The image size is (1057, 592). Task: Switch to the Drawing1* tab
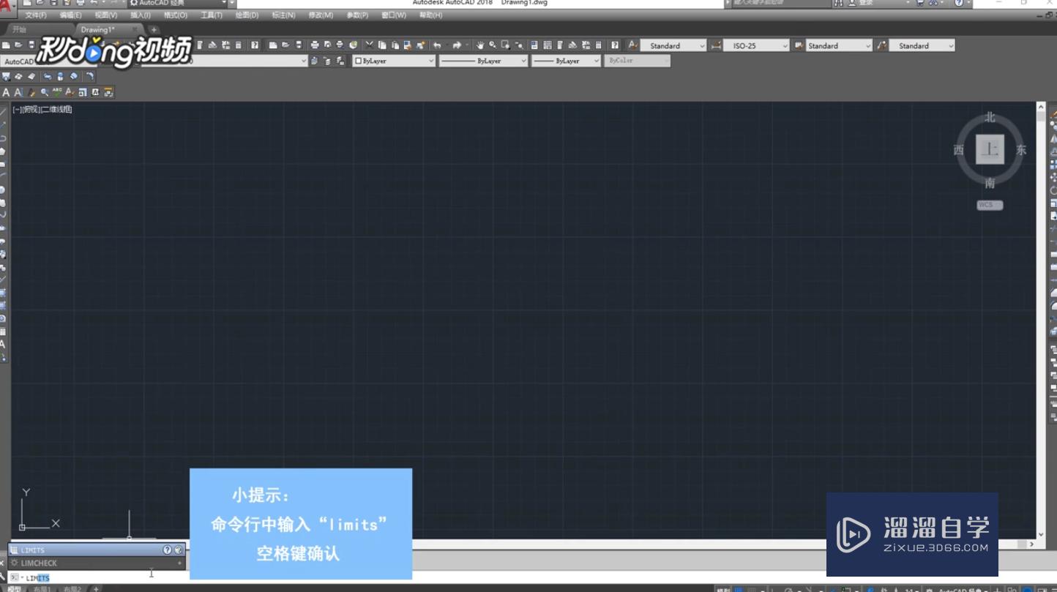click(98, 30)
